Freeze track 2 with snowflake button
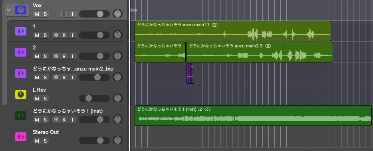 (56, 56)
